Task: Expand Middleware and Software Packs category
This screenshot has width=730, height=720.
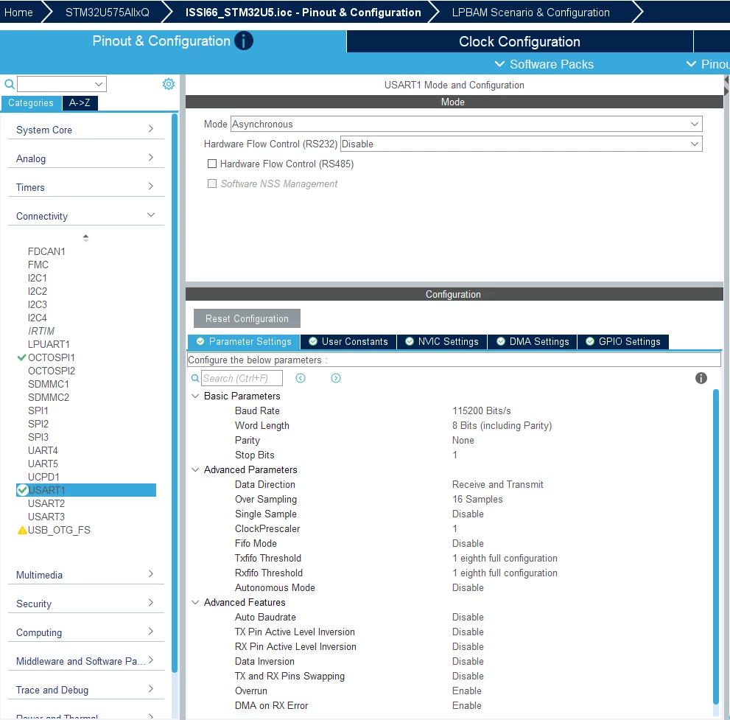Action: pyautogui.click(x=86, y=661)
